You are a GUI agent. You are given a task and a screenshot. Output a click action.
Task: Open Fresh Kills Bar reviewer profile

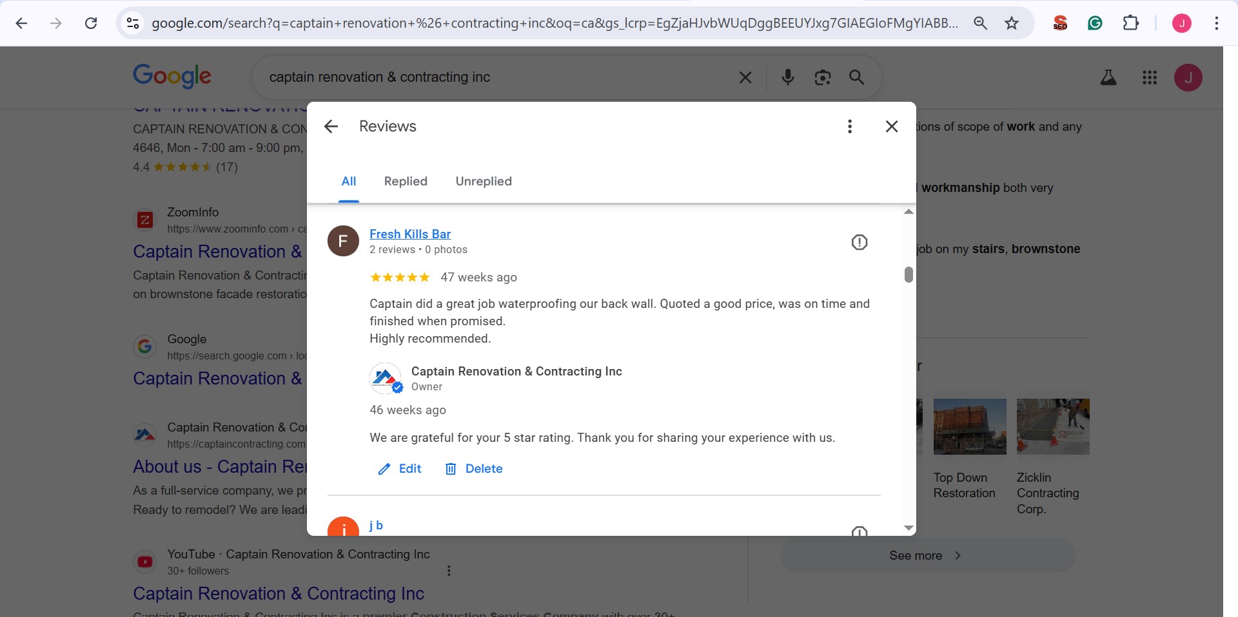tap(409, 234)
